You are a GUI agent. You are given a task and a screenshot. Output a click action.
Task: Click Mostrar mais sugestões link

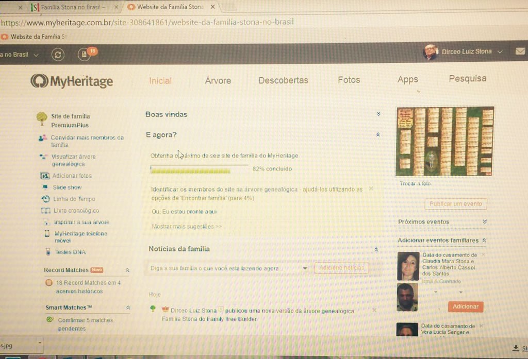pos(187,227)
